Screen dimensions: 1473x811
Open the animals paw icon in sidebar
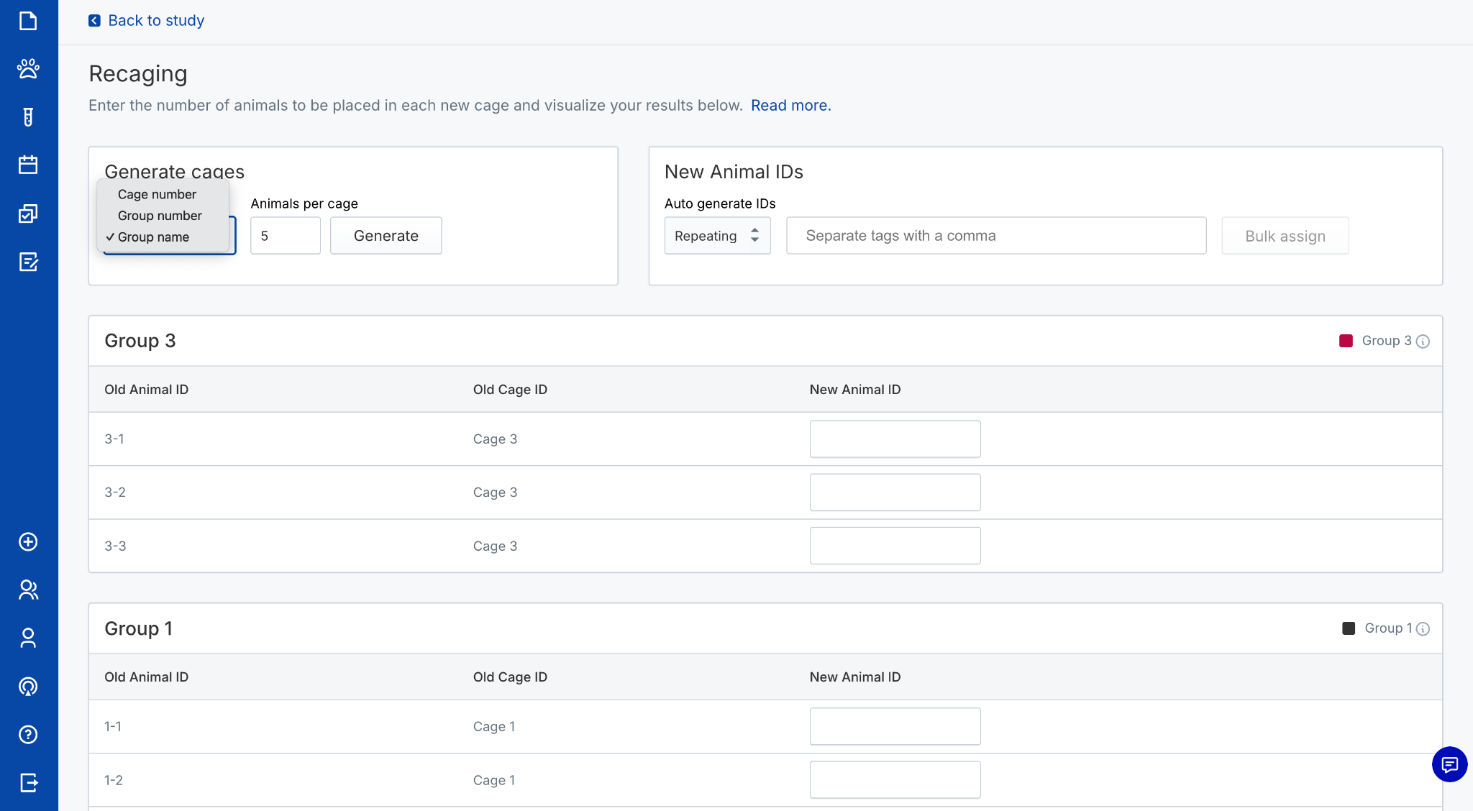coord(28,69)
